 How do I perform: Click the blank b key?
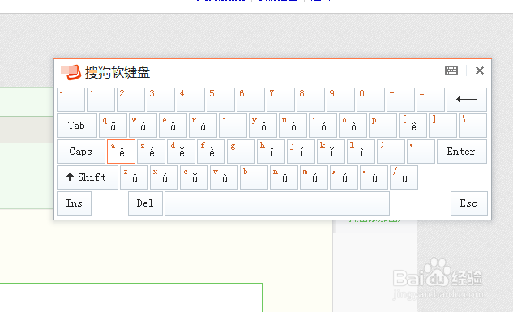point(254,177)
